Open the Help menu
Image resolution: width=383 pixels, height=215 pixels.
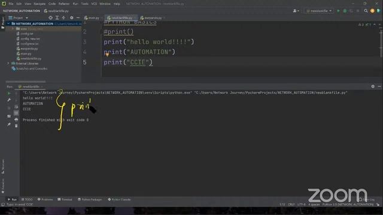(x=117, y=4)
